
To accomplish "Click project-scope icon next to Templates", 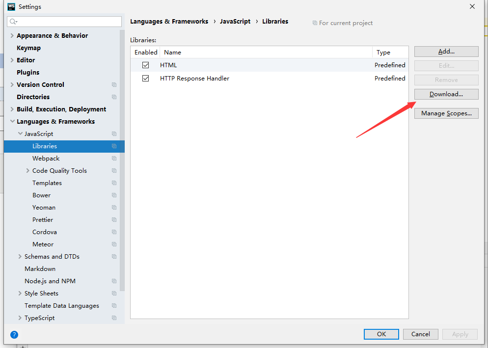I will 114,183.
